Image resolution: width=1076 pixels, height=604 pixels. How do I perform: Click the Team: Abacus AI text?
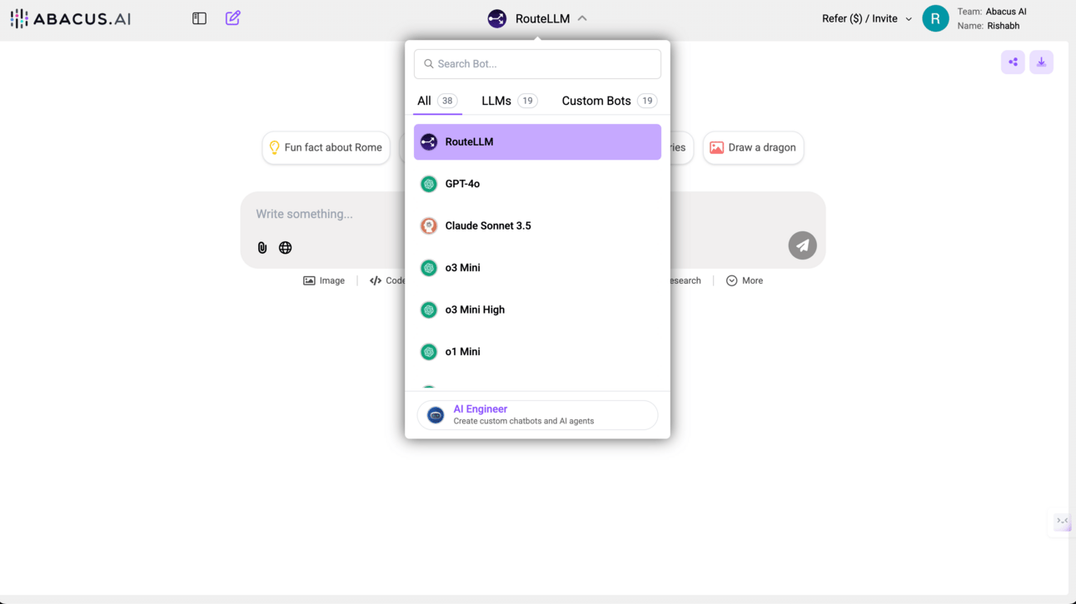point(992,12)
